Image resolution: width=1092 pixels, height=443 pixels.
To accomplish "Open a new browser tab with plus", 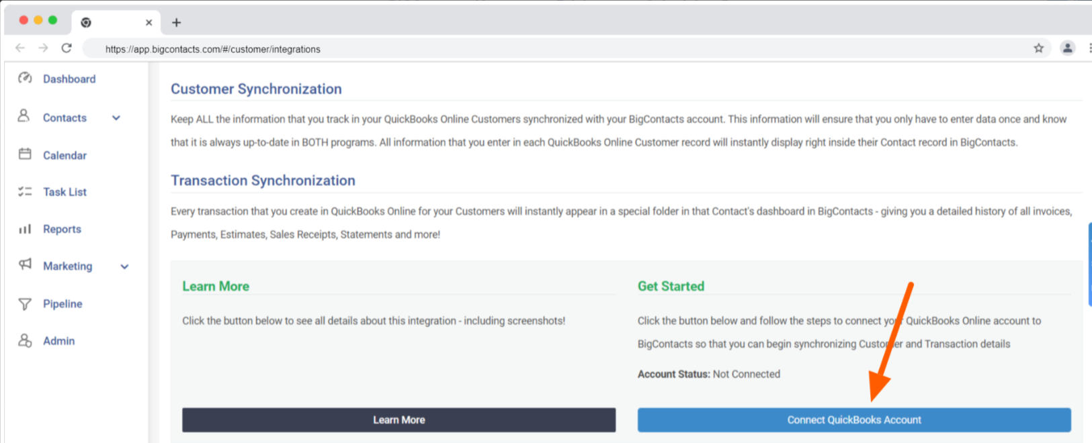I will 176,22.
